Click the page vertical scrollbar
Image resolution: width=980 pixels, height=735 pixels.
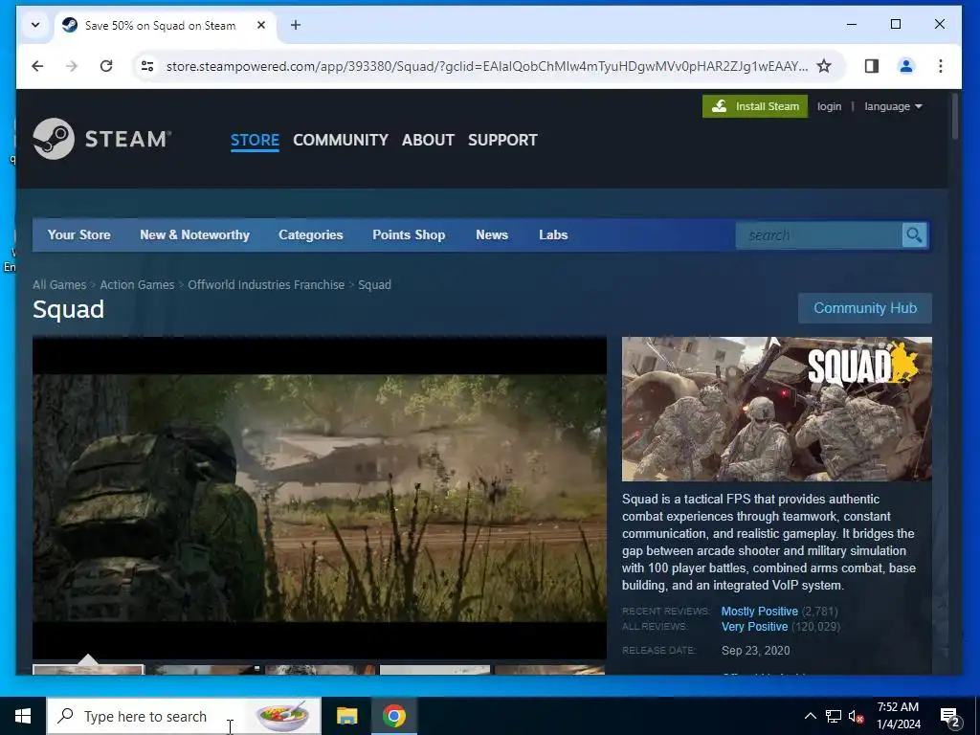pyautogui.click(x=954, y=116)
